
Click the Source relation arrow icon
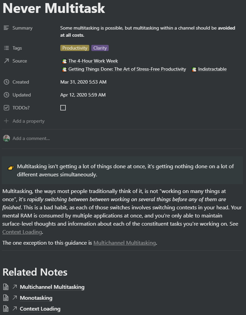6,61
